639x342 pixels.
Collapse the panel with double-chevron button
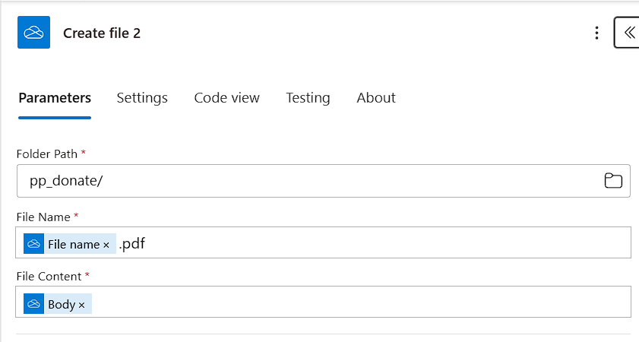[x=628, y=33]
